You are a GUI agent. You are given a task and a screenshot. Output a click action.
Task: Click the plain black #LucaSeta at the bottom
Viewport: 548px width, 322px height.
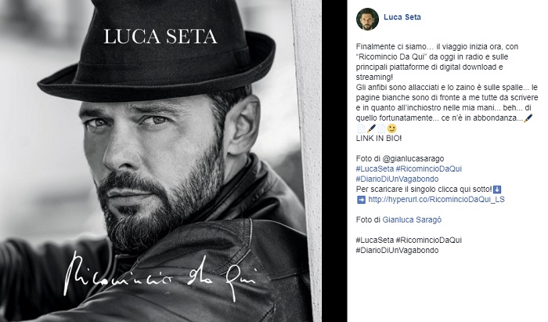(x=375, y=241)
